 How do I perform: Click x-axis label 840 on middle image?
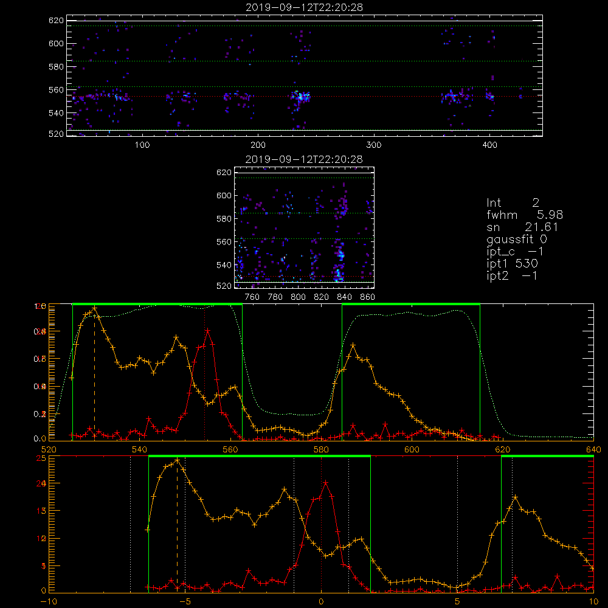click(344, 297)
